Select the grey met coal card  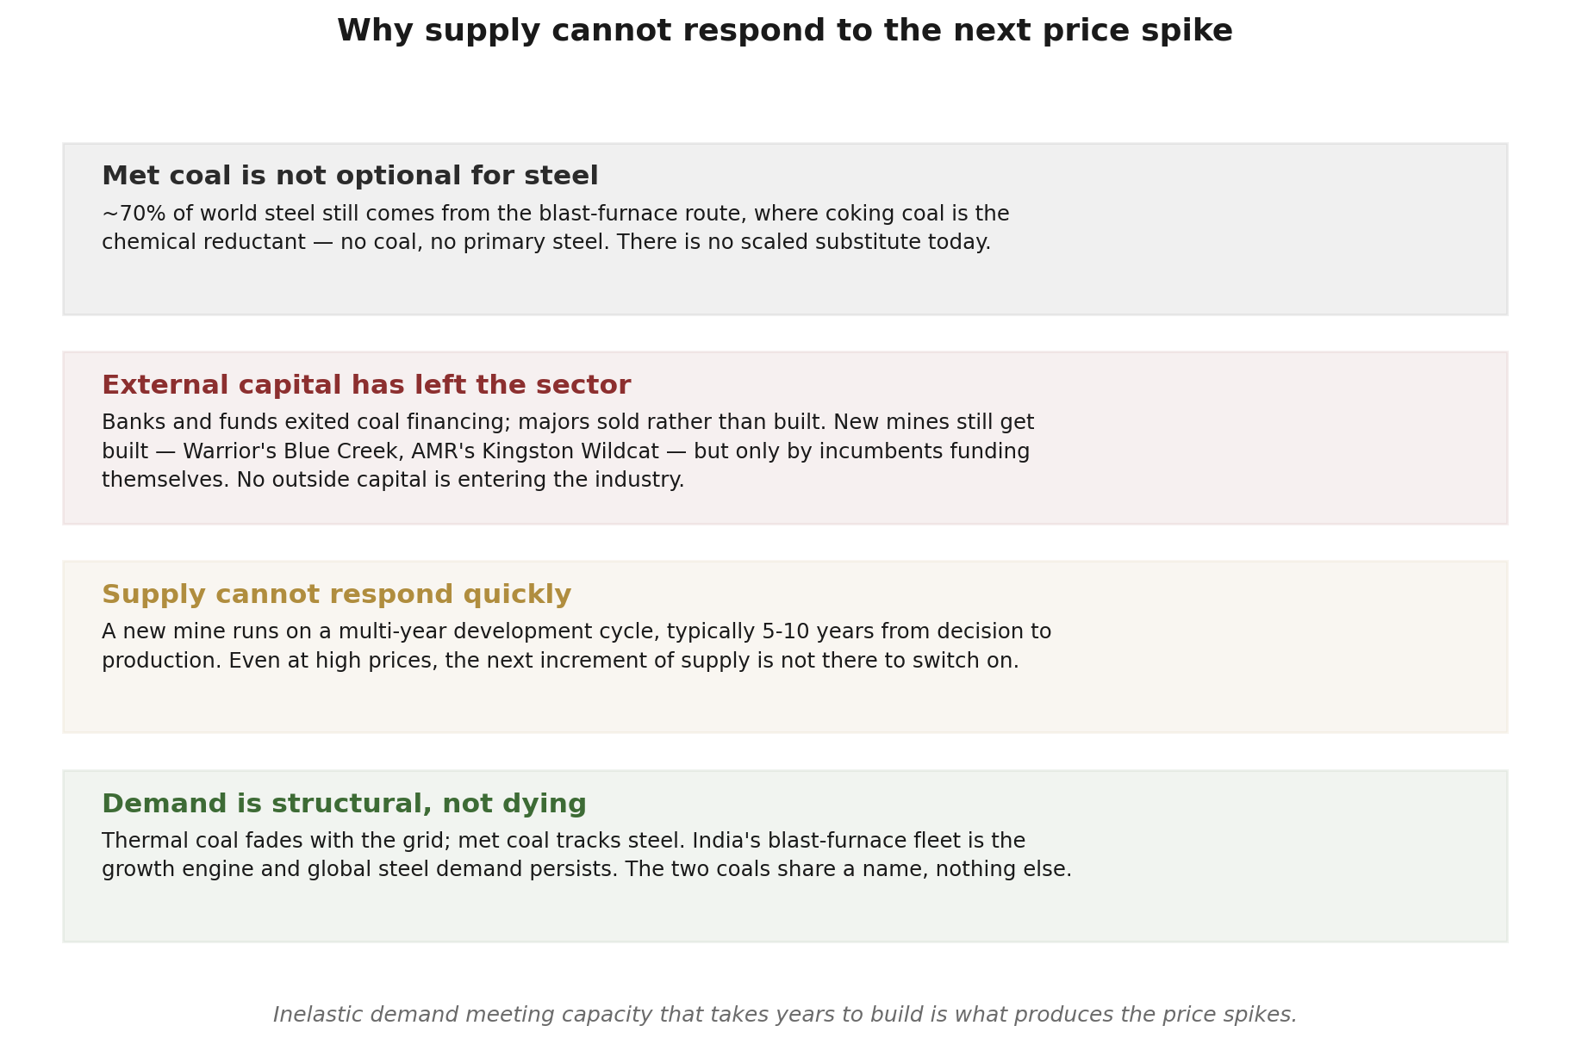coord(785,229)
